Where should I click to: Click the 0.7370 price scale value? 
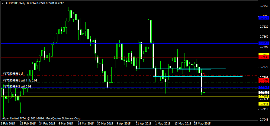pyautogui.click(x=264, y=67)
